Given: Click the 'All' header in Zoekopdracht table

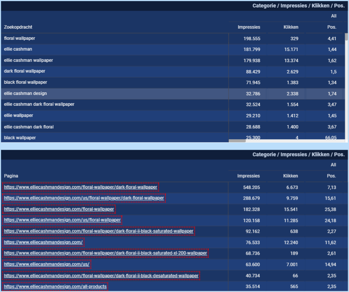Looking at the screenshot, I should coord(334,16).
